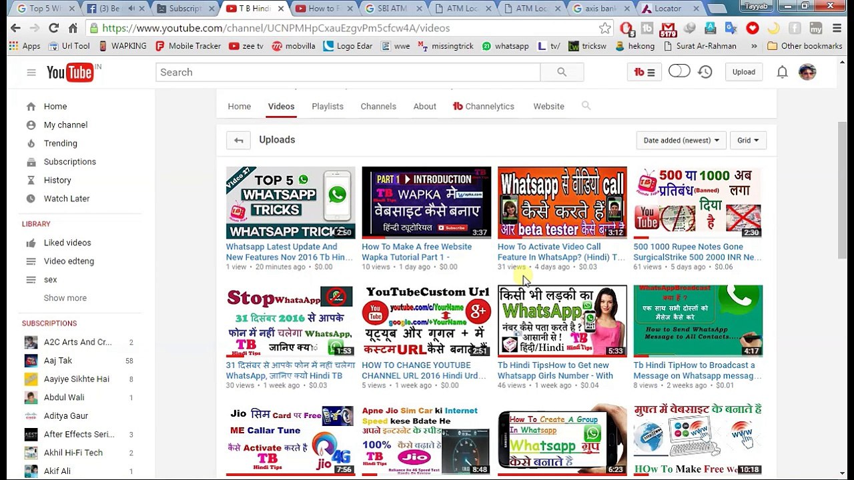
Task: Switch to the channel Home tab
Action: click(239, 107)
